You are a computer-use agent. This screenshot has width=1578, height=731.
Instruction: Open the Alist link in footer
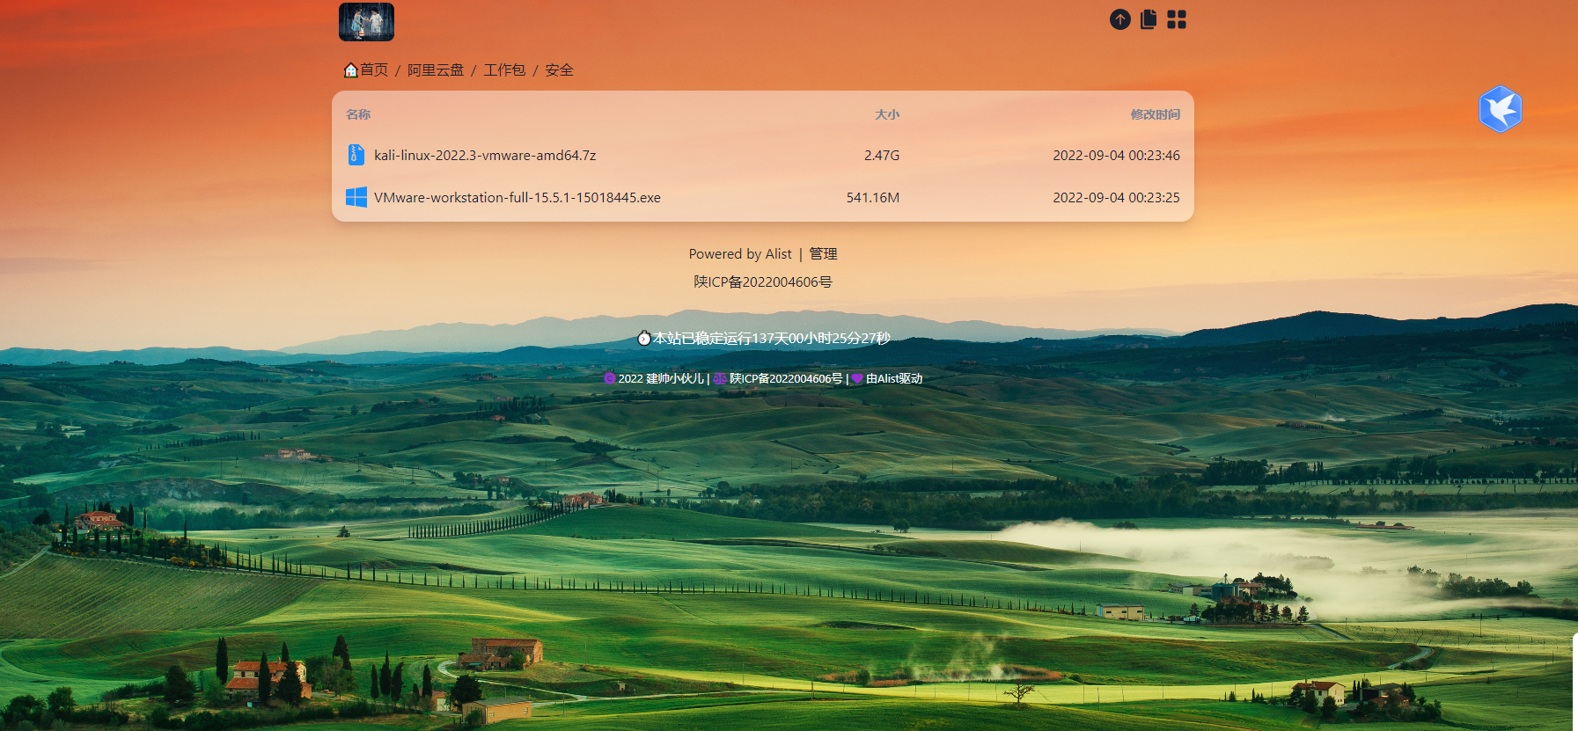pyautogui.click(x=778, y=253)
